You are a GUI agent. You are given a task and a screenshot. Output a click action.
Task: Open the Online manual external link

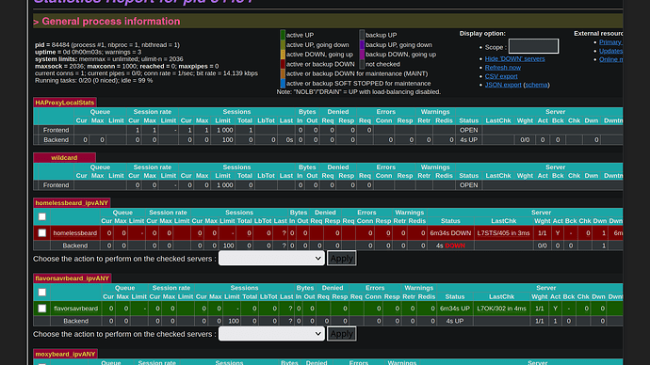point(610,59)
